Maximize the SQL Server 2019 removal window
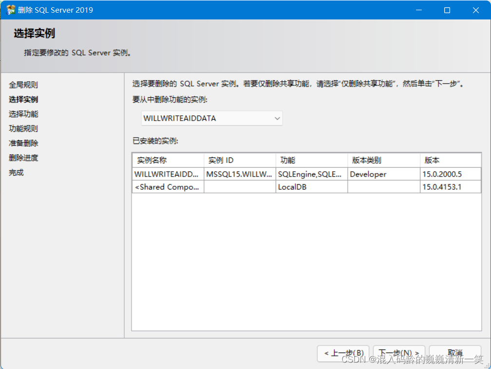The image size is (491, 369). click(x=447, y=10)
